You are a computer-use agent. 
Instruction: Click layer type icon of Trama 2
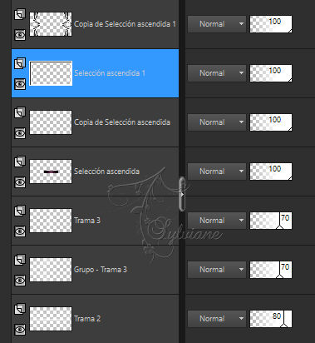[x=20, y=309]
